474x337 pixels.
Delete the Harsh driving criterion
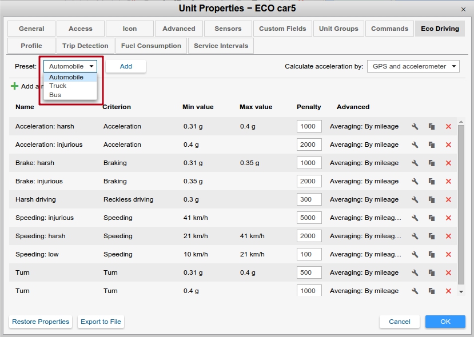coord(448,199)
